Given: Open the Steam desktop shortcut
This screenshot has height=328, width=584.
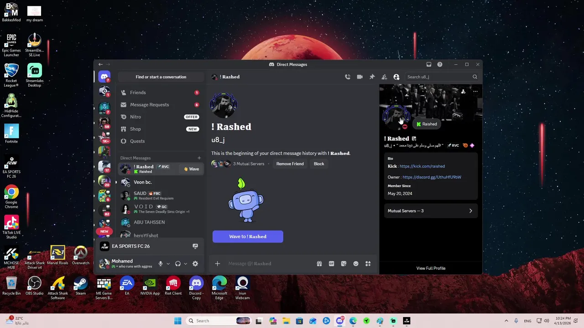Looking at the screenshot, I should [x=81, y=286].
